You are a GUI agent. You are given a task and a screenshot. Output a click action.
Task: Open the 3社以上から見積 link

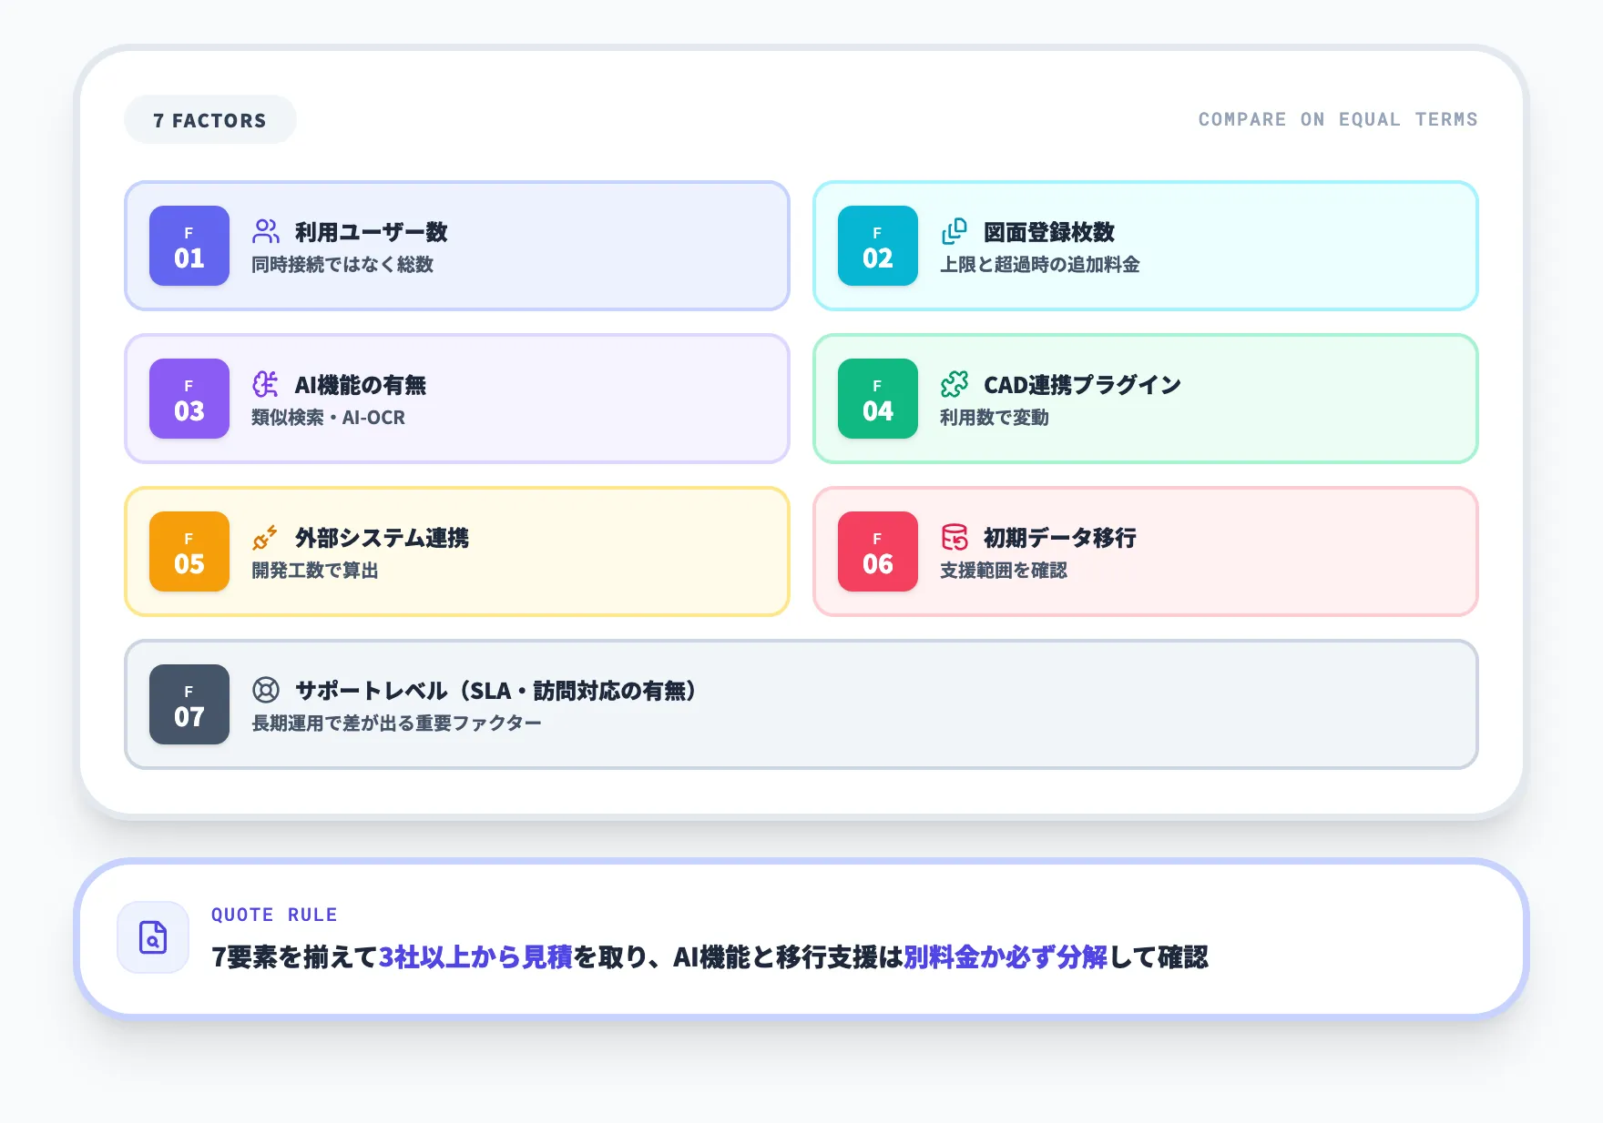pos(477,958)
